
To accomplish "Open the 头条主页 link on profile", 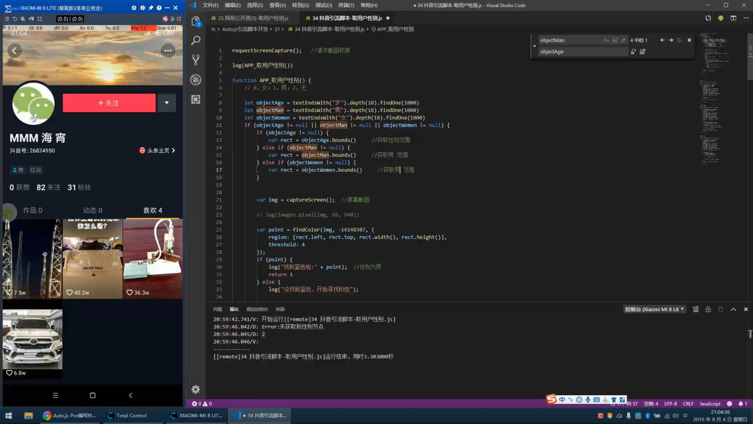I will 157,150.
